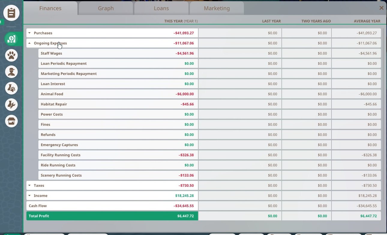Open the clipboard objectives icon
The width and height of the screenshot is (387, 235).
click(11, 13)
